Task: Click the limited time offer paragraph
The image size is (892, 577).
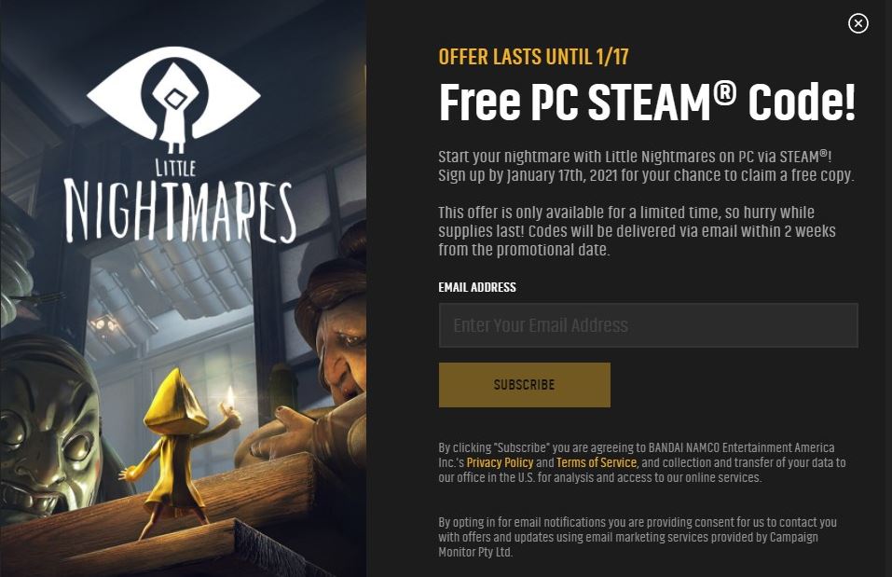Action: pyautogui.click(x=638, y=231)
